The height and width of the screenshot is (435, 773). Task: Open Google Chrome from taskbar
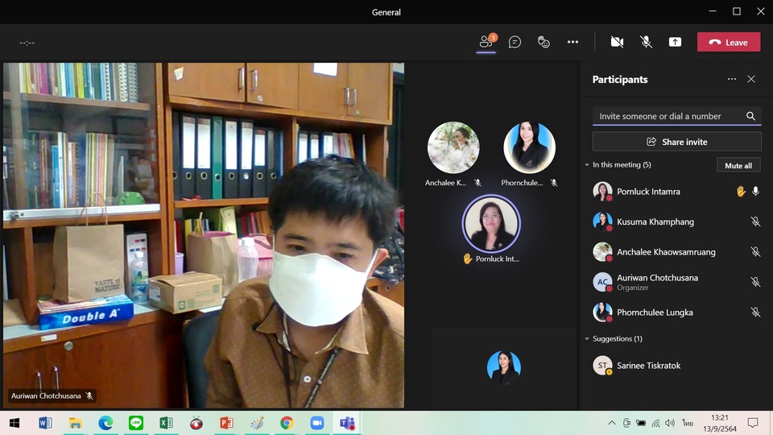tap(287, 423)
